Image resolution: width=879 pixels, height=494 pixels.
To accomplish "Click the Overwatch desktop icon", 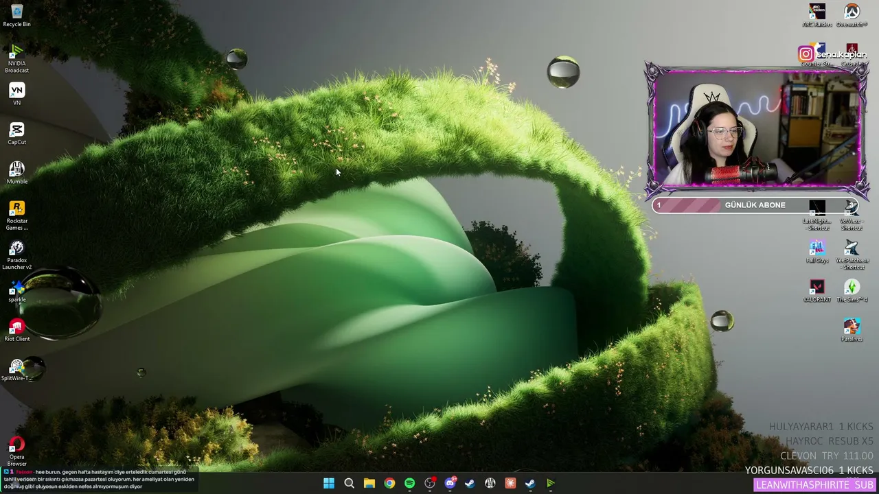I will tap(852, 15).
